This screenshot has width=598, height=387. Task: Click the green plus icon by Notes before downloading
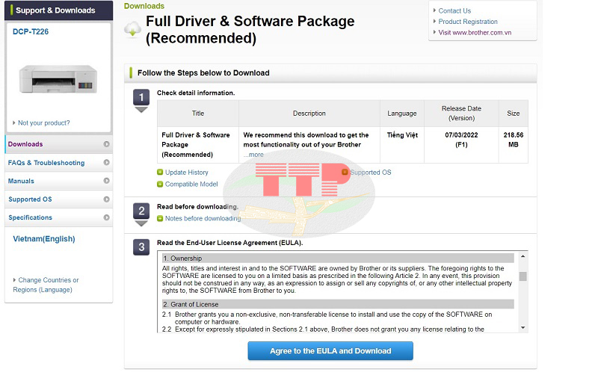coord(160,218)
